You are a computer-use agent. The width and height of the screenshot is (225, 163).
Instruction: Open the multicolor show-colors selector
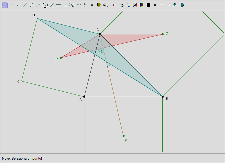click(x=142, y=5)
